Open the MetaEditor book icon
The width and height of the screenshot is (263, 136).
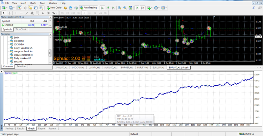click(65, 8)
